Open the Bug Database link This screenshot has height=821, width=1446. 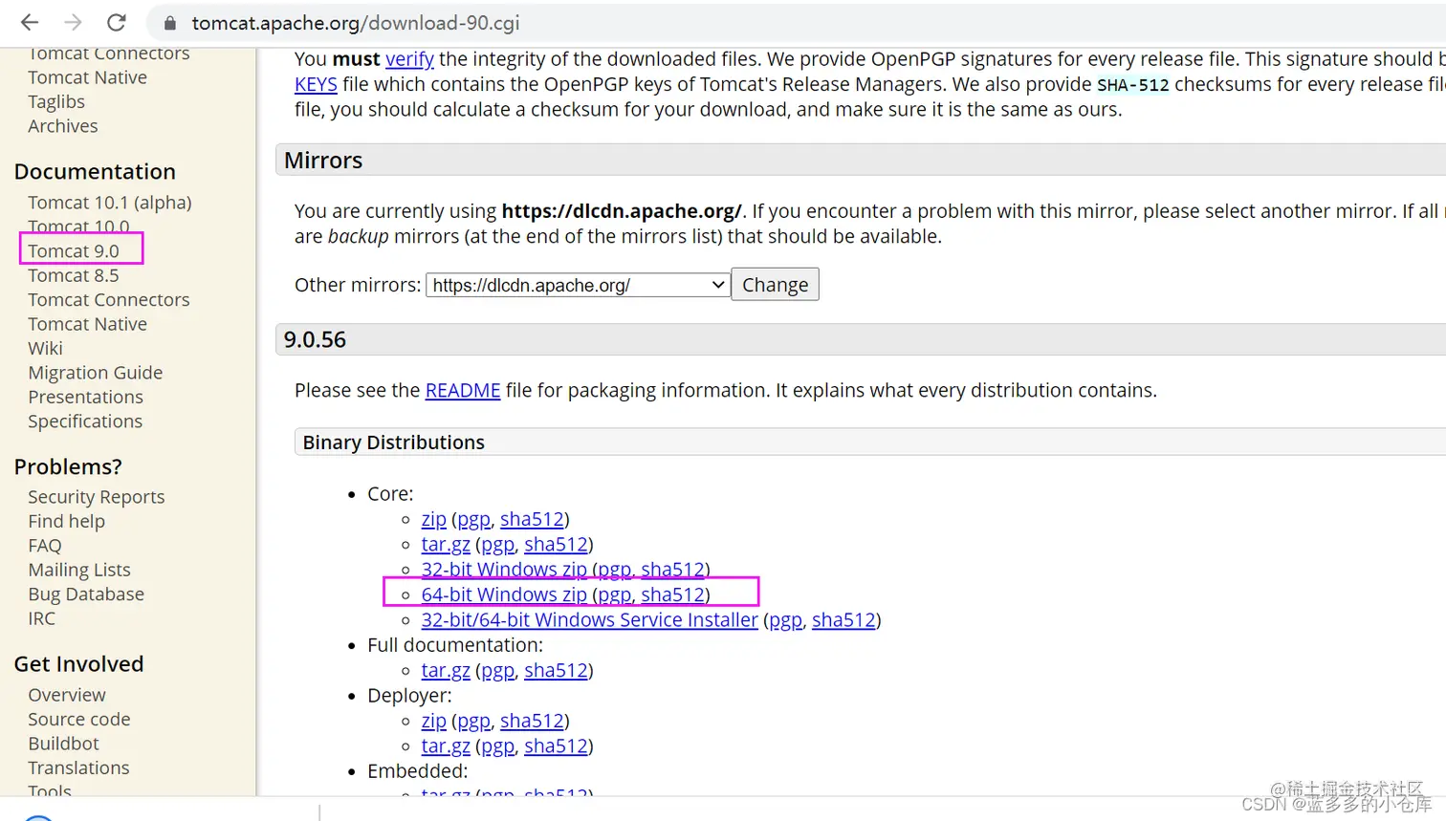coord(86,594)
